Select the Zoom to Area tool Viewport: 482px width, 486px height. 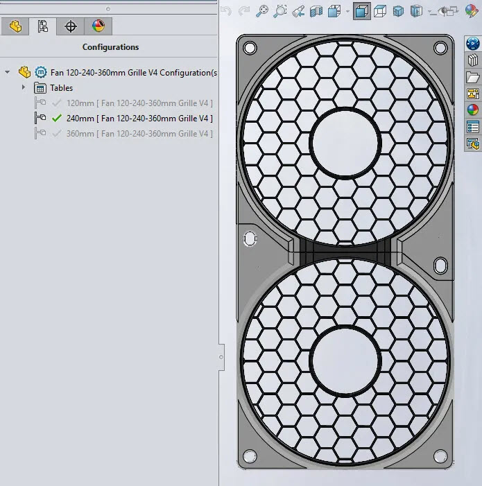[x=280, y=10]
